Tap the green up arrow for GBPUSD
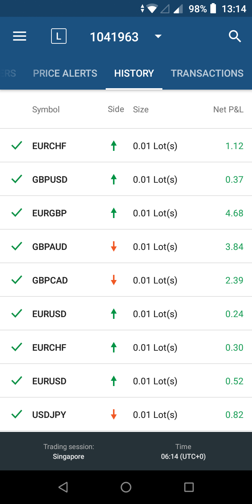 click(x=113, y=180)
